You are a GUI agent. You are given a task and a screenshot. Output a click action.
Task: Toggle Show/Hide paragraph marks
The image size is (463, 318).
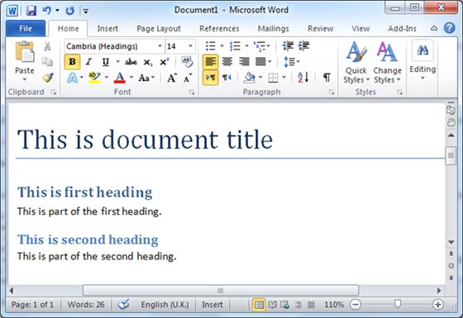(327, 78)
